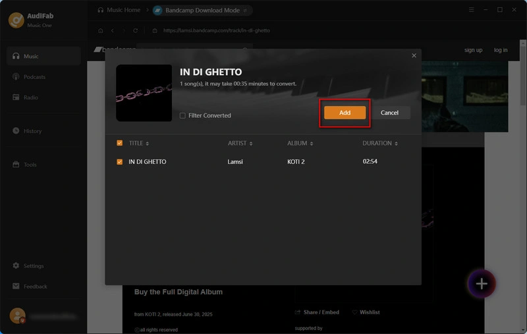527x334 pixels.
Task: Click the Bandcamp URL address field
Action: 217,30
